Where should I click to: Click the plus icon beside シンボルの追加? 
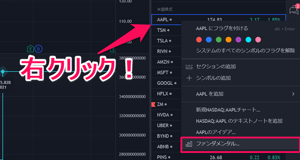coord(189,78)
